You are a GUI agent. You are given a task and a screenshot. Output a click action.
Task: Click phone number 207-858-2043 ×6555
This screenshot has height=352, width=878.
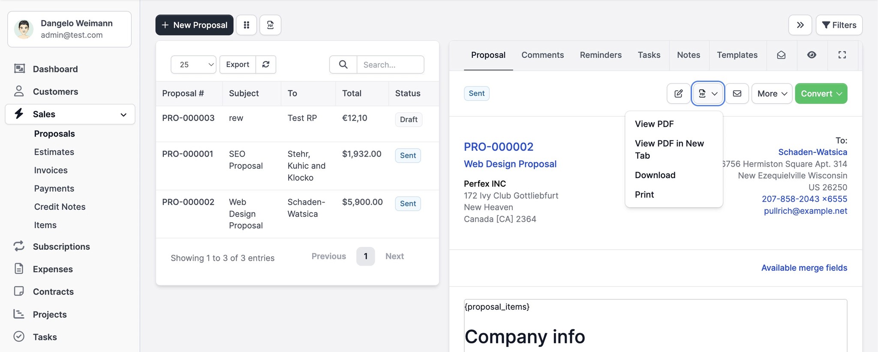click(x=804, y=199)
